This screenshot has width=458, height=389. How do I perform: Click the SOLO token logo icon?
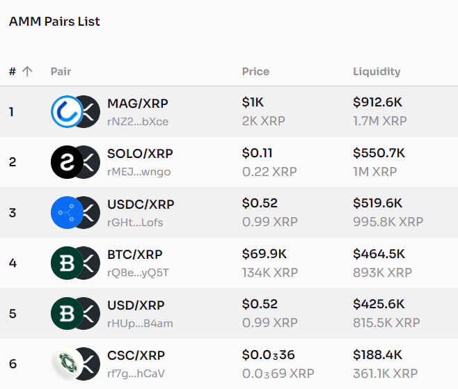67,162
